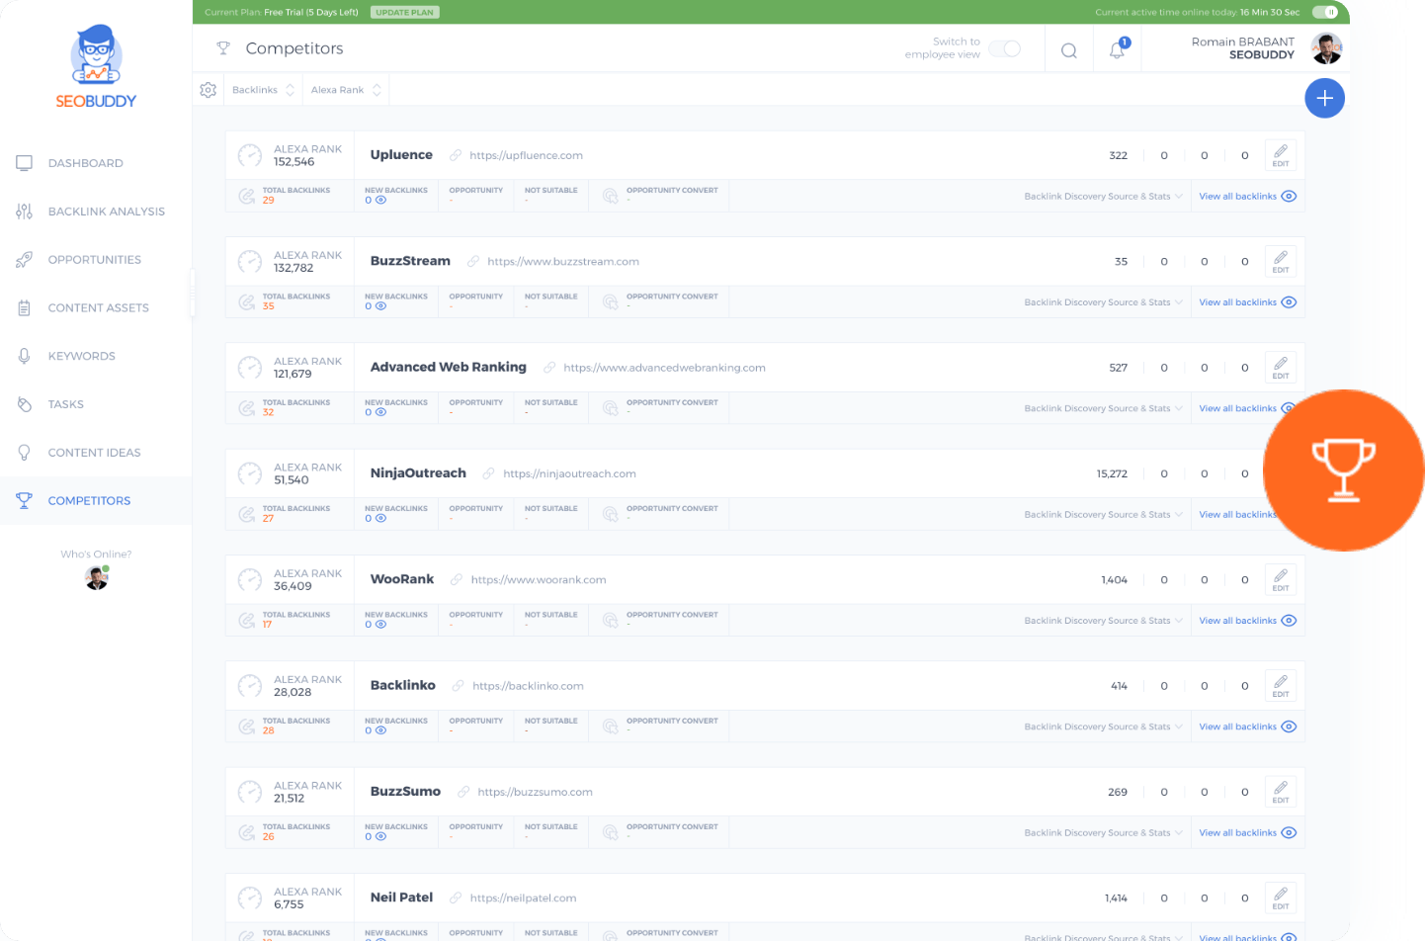
Task: Expand Backlink Discovery Source & Stats for Backlinko
Action: tap(1103, 727)
